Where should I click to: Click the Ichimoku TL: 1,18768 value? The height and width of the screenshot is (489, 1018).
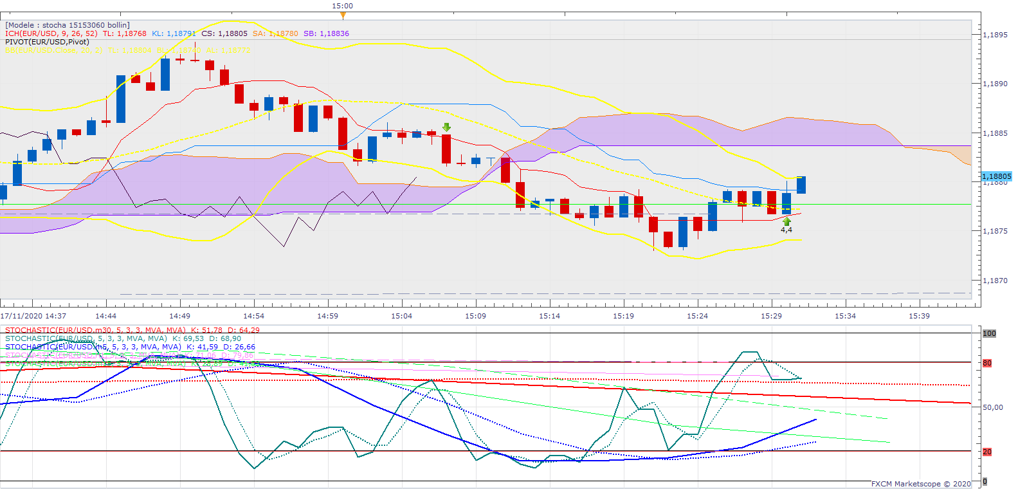[x=125, y=33]
